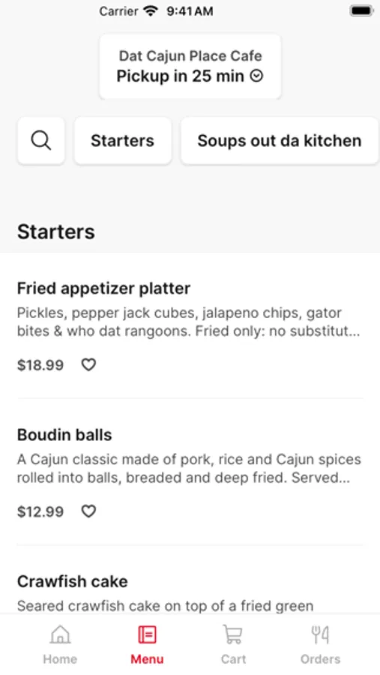This screenshot has height=675, width=380.
Task: Tap the Wi-Fi icon in the status bar
Action: coord(151,10)
